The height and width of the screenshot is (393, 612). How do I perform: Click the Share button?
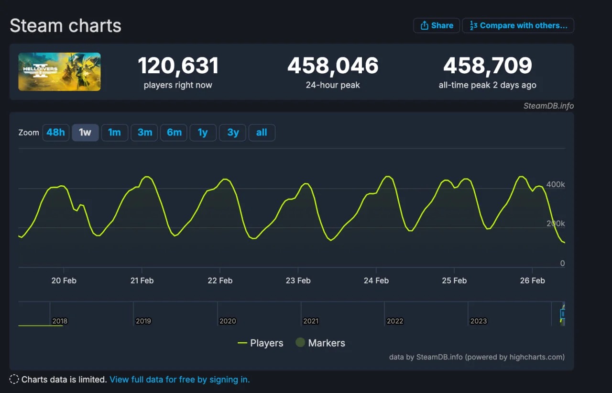pyautogui.click(x=436, y=25)
